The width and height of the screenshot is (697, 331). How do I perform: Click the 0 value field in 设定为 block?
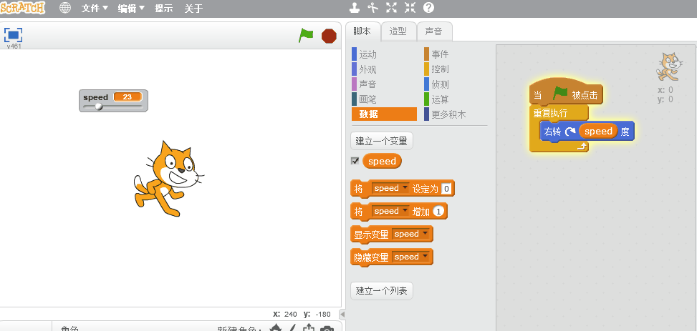[446, 189]
